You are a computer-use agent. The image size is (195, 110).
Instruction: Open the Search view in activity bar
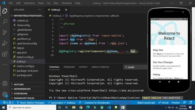[x=5, y=22]
